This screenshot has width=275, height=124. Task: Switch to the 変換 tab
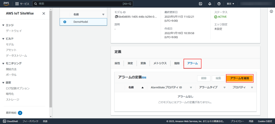click(143, 63)
